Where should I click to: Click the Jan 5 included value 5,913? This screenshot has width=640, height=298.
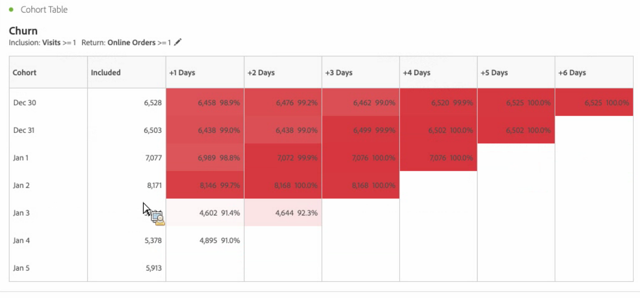coord(154,268)
